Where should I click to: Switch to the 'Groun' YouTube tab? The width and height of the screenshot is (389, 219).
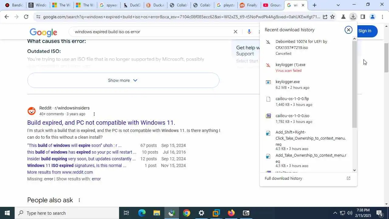click(x=272, y=5)
